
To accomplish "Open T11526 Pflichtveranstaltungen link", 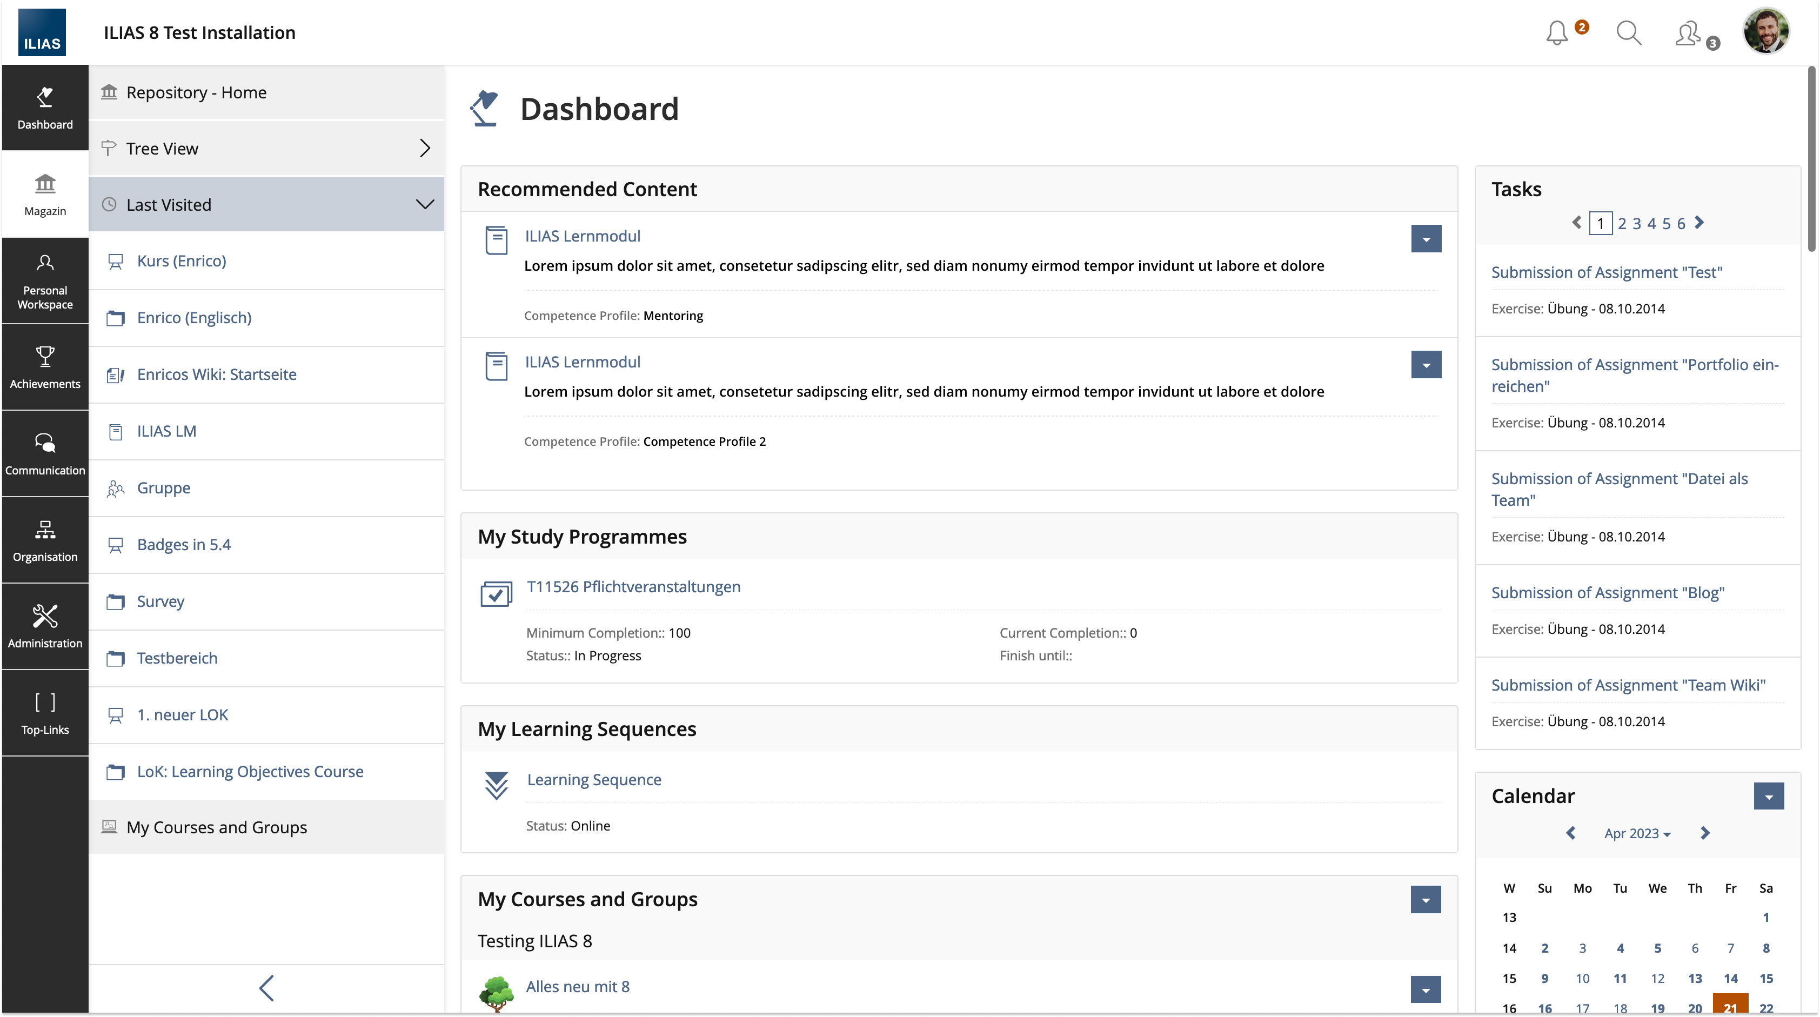I will [633, 587].
